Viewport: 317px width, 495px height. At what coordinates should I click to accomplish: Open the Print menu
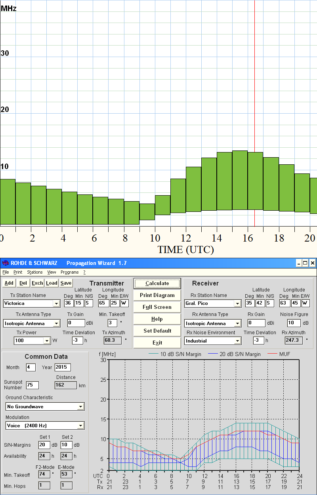pos(18,272)
